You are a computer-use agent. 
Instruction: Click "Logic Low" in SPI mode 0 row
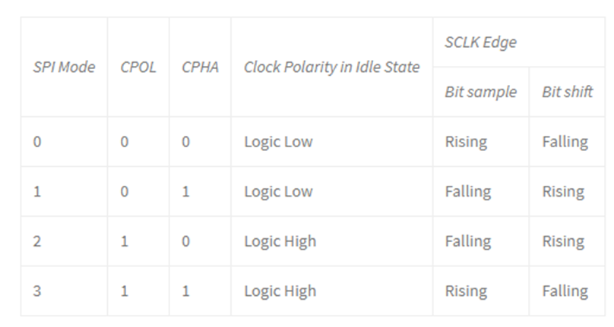278,142
